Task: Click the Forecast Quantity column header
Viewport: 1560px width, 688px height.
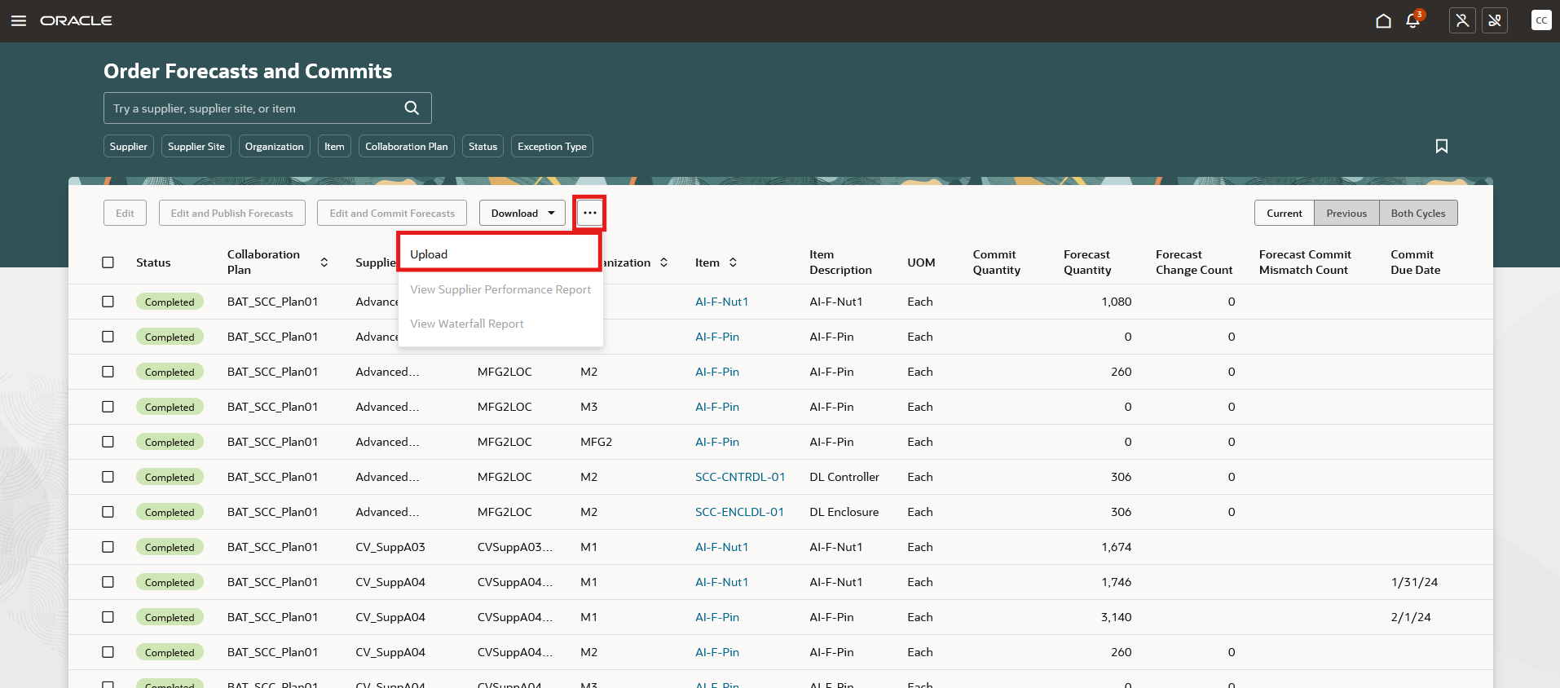Action: (x=1087, y=262)
